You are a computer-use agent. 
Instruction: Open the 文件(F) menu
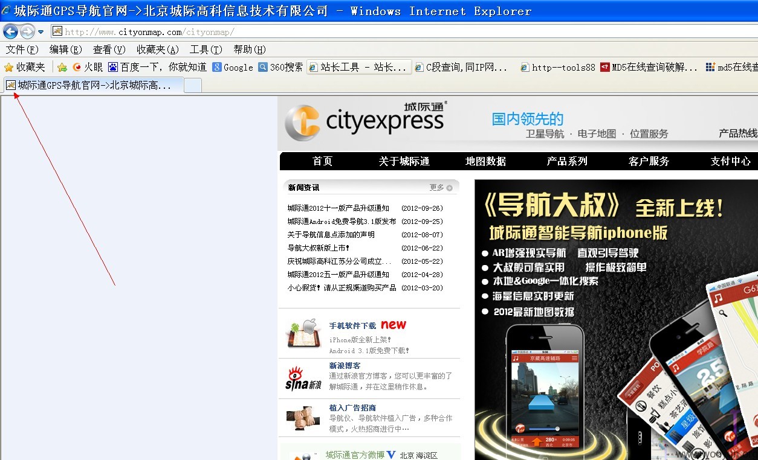(x=22, y=50)
